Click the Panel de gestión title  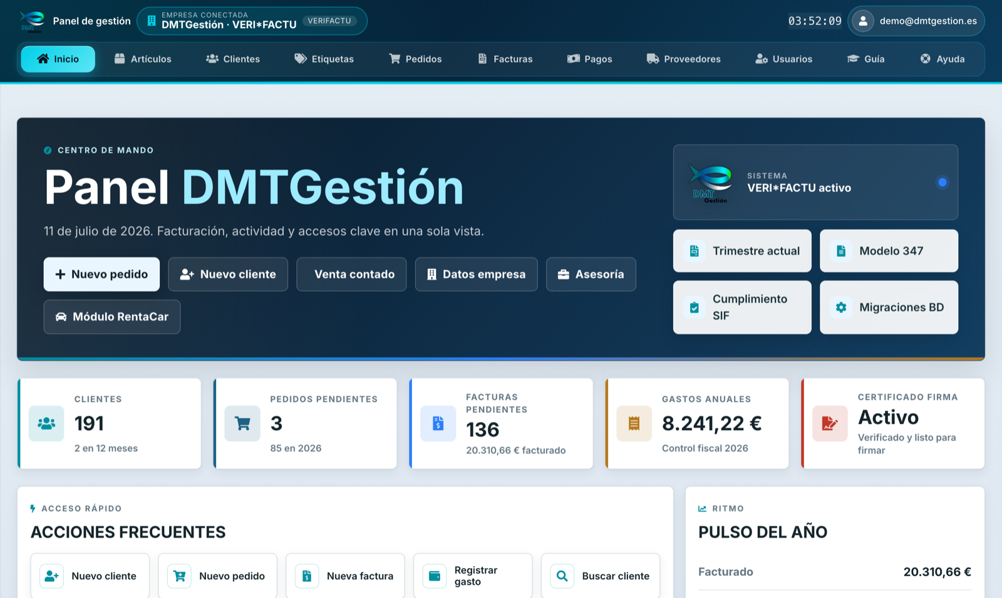click(92, 21)
